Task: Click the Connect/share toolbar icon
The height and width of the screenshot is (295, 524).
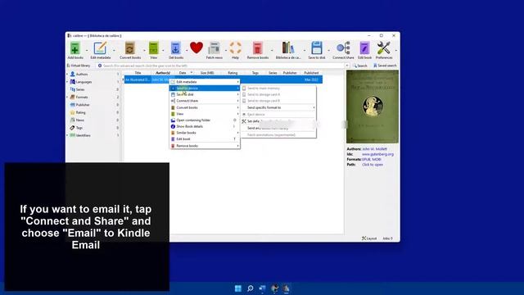Action: [343, 48]
